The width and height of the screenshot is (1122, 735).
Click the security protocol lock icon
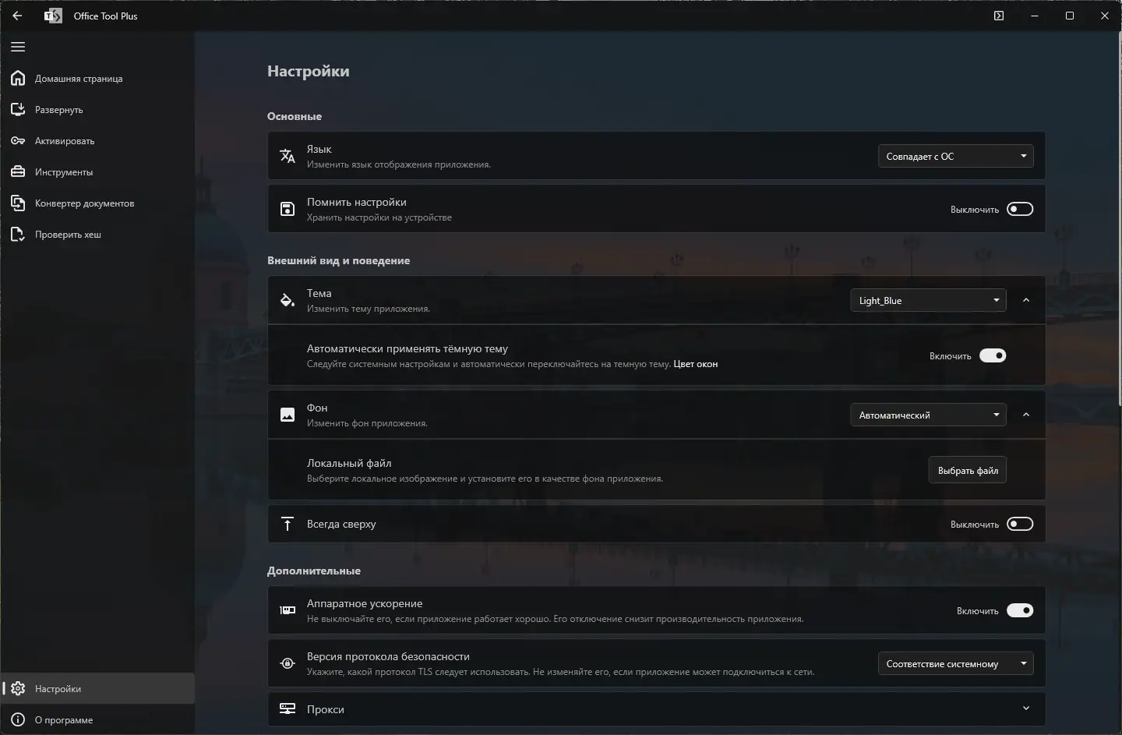coord(288,663)
